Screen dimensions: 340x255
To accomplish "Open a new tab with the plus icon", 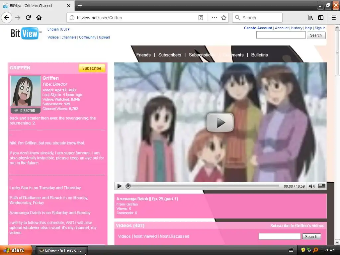I will 80,5.
